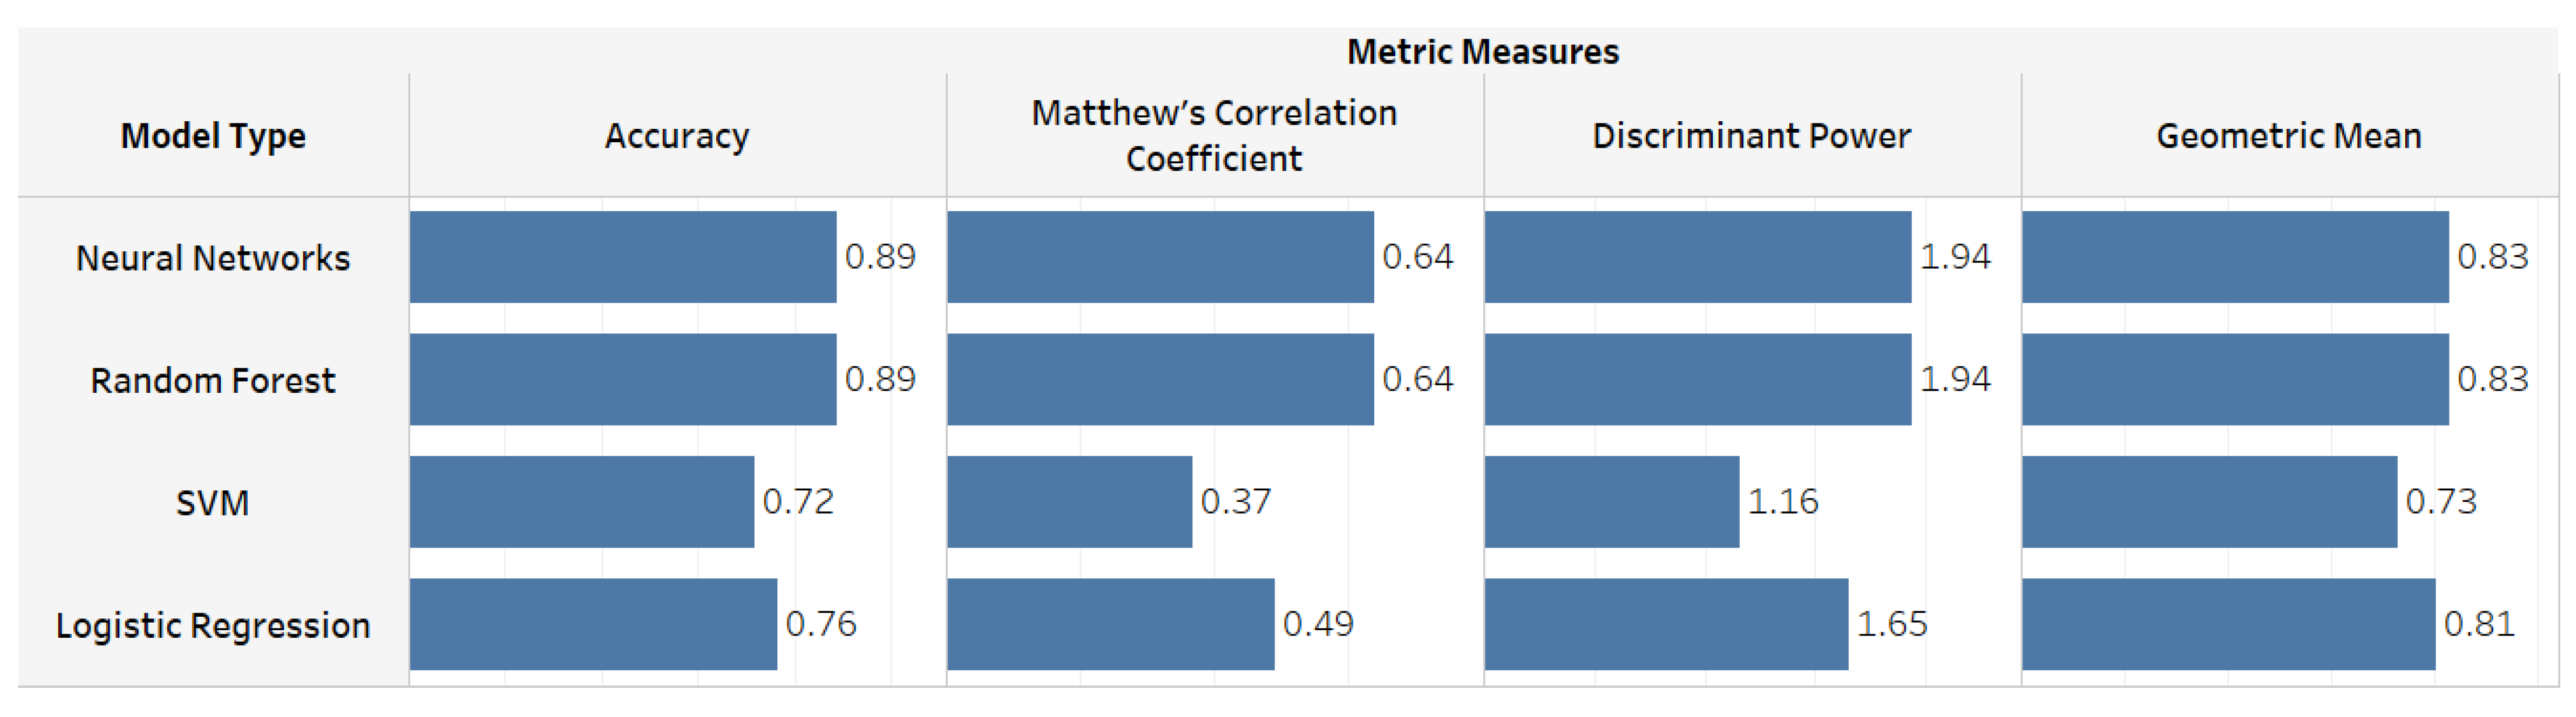
Task: Select Logistic Regression Matthew's Correlation bar
Action: (x=1110, y=624)
